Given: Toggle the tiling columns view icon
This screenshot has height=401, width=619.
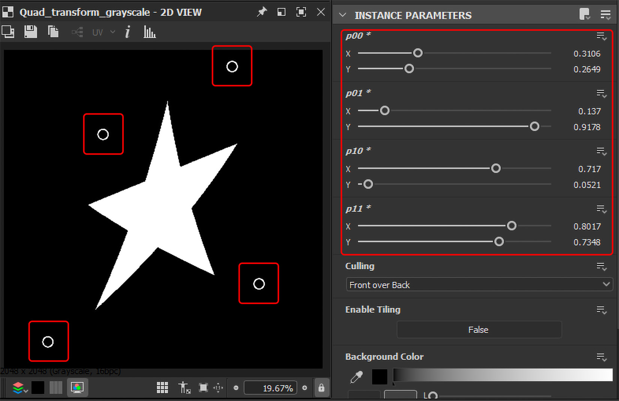Looking at the screenshot, I should point(56,387).
